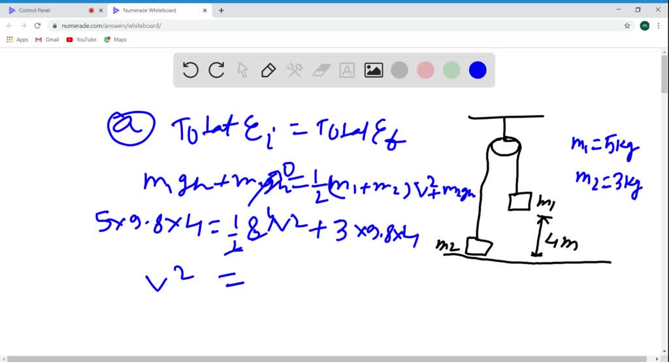Click the redo arrow in whiteboard toolbar

pyautogui.click(x=216, y=70)
